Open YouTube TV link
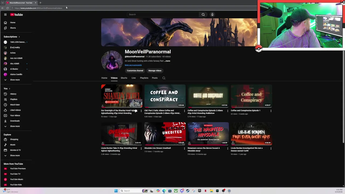Screen dimensions: 345x194 (x=15, y=174)
